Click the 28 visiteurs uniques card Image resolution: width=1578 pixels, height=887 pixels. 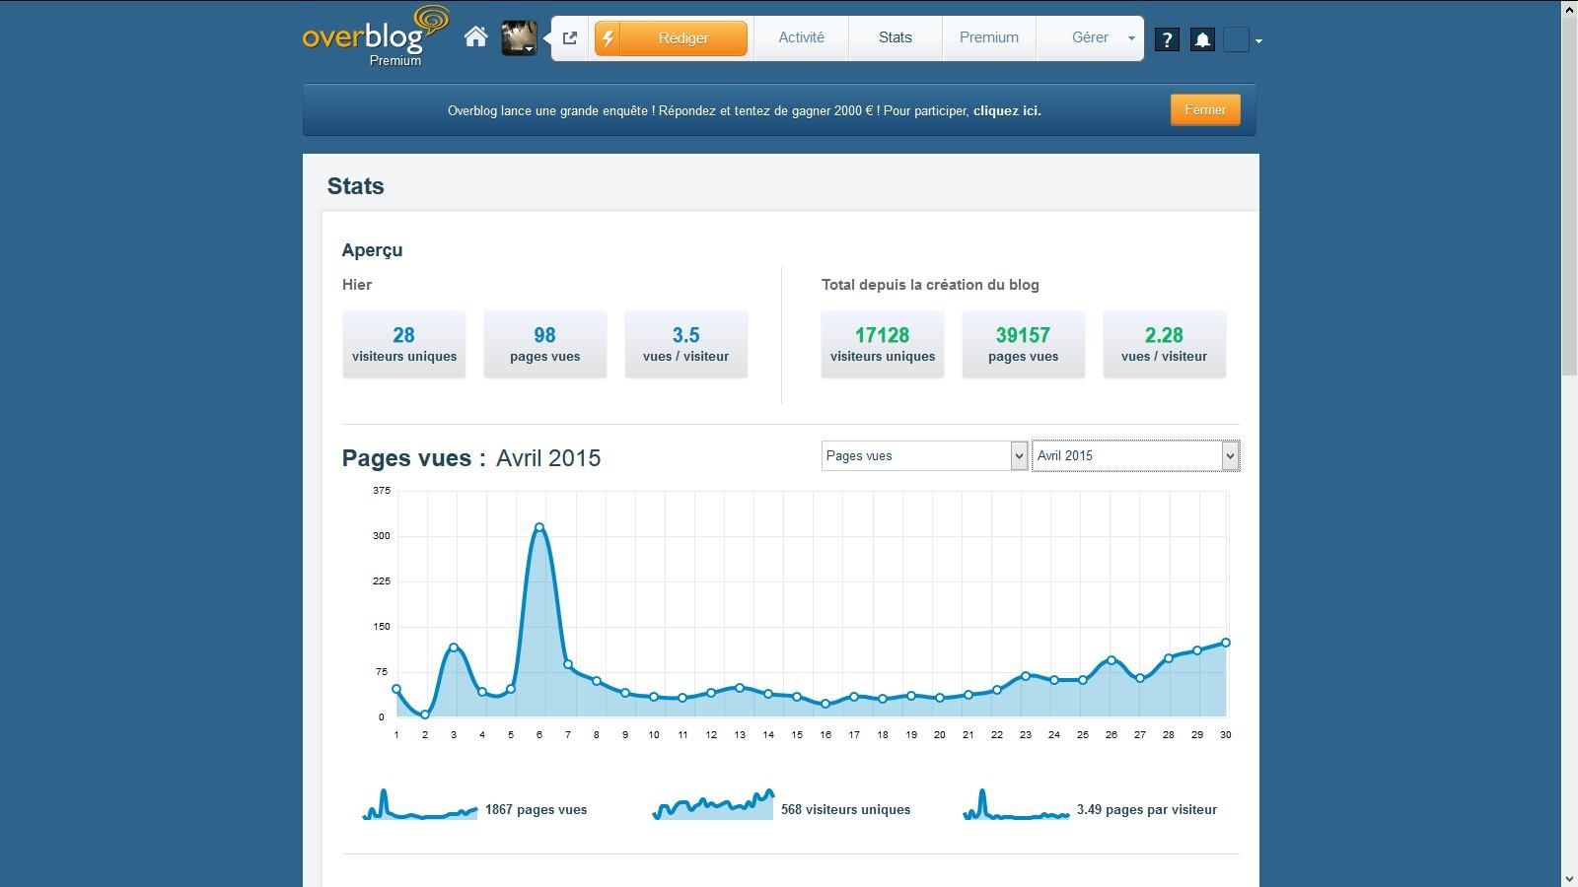(404, 344)
